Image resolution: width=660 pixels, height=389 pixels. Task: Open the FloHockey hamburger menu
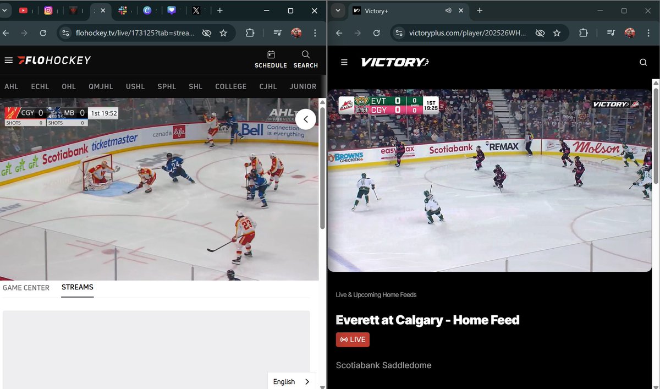(8, 60)
